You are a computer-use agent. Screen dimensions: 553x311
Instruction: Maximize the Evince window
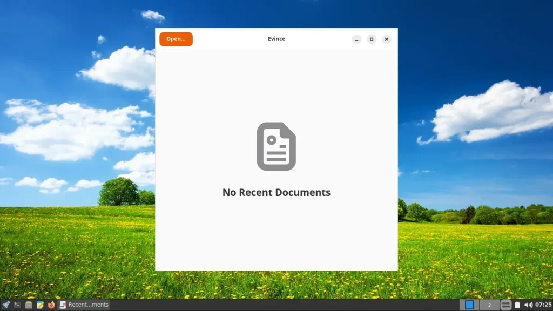(x=372, y=39)
